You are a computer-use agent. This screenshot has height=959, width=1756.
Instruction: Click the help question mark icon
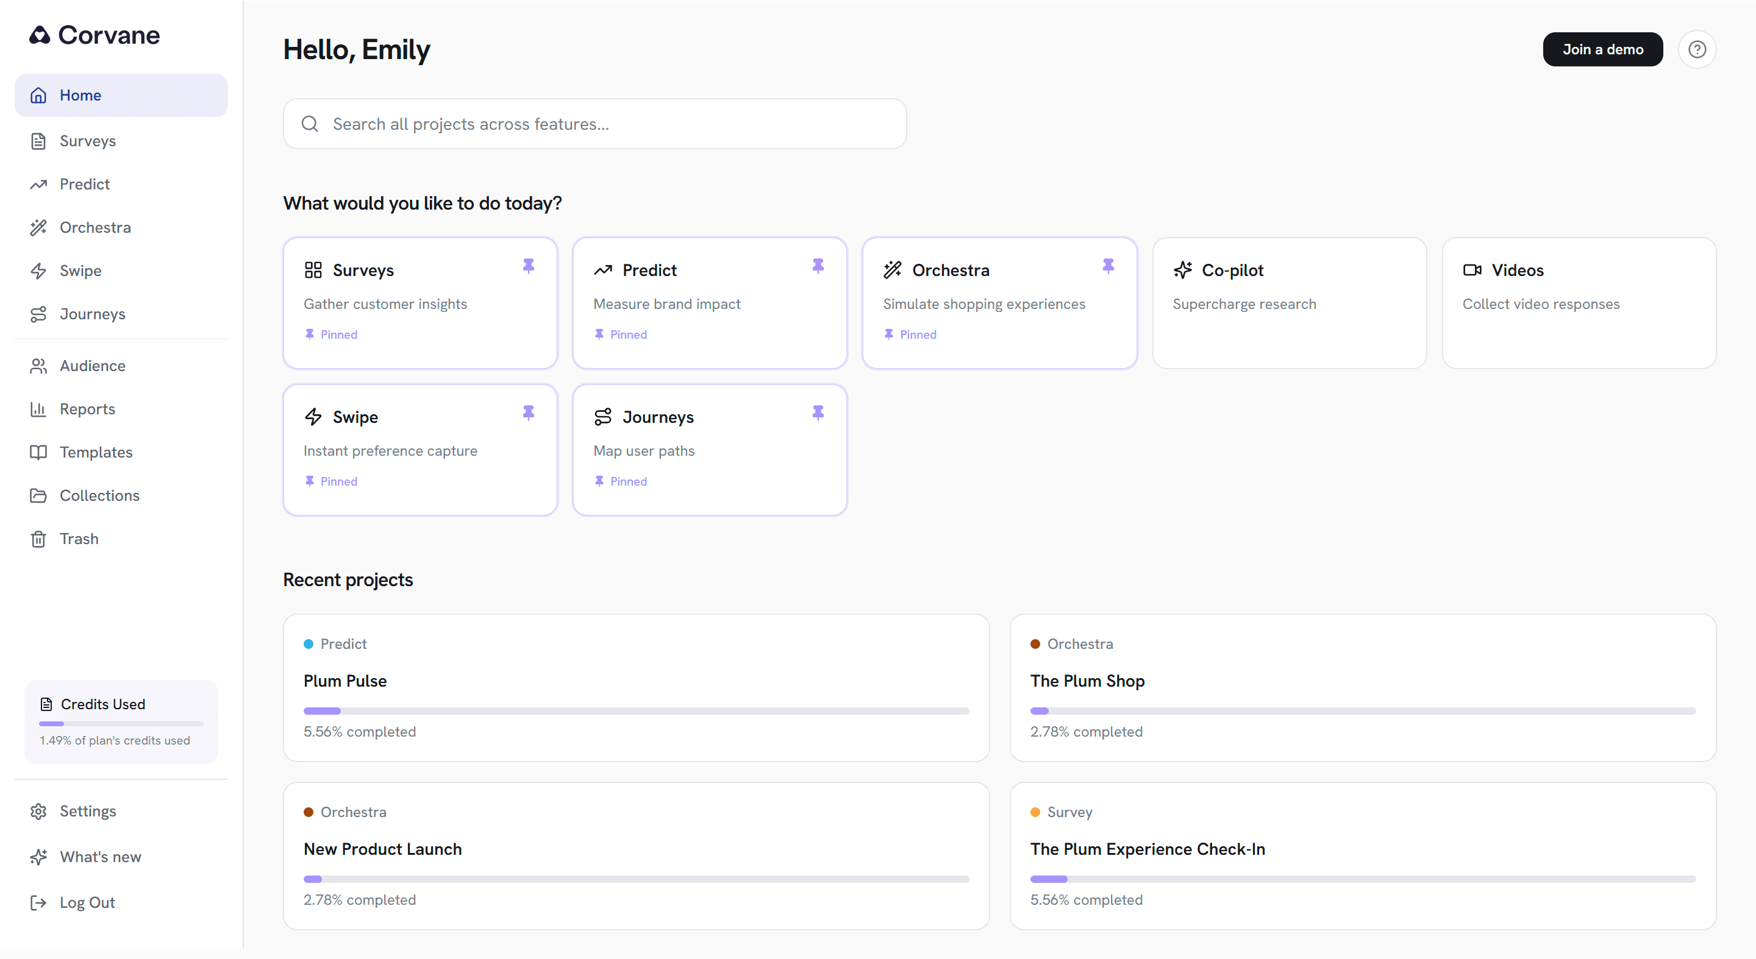tap(1697, 49)
